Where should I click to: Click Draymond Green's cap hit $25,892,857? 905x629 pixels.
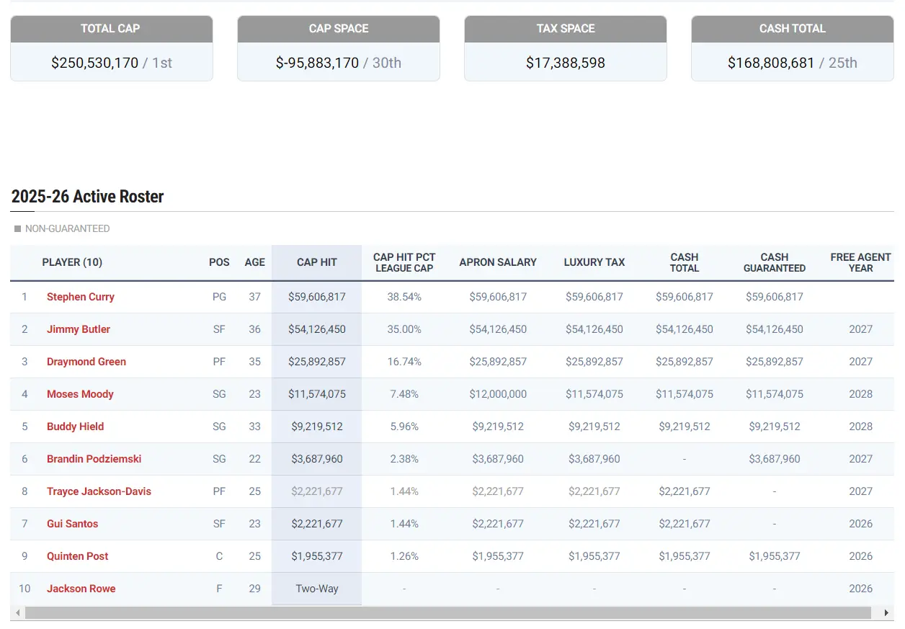(317, 362)
